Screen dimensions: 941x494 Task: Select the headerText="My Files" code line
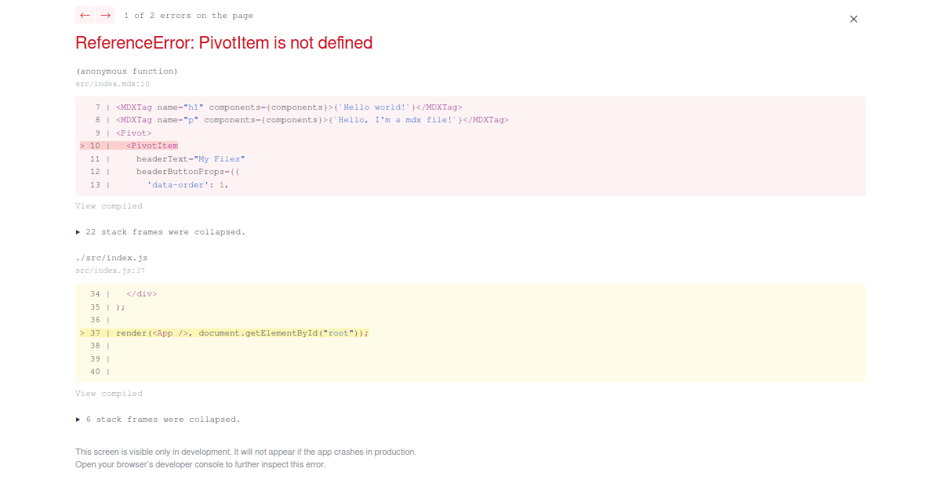191,158
